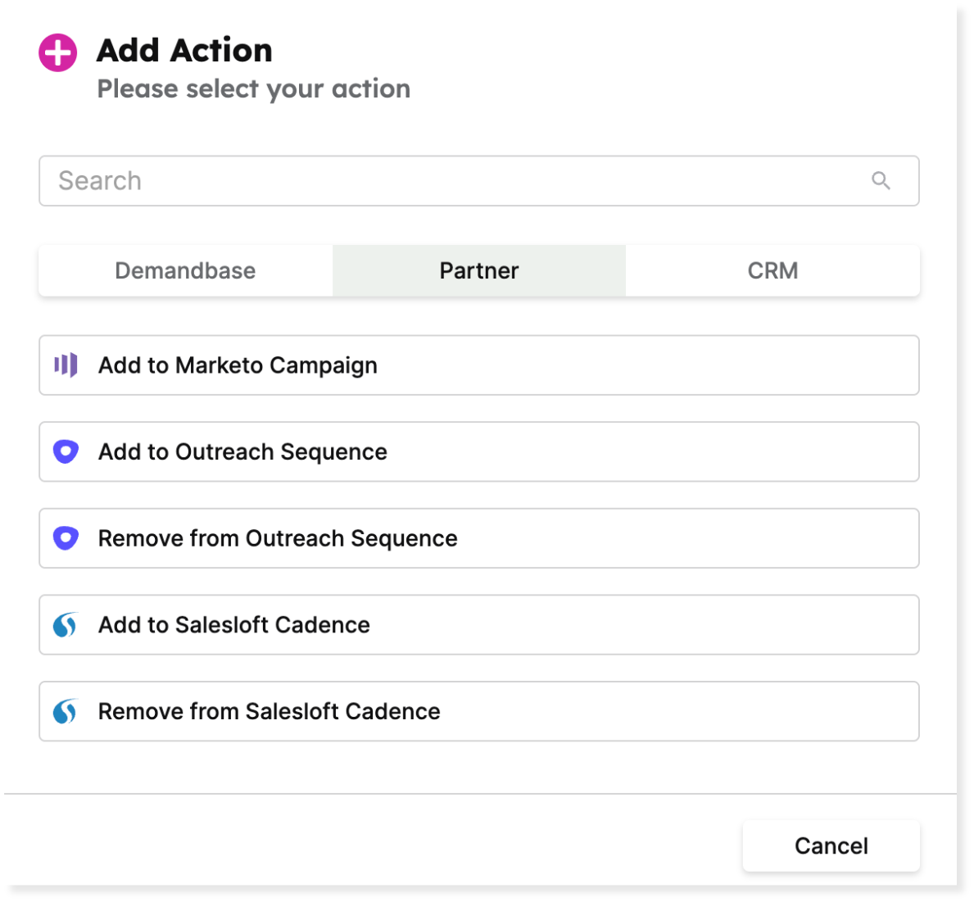This screenshot has height=902, width=974.
Task: Open the CRM tab
Action: pyautogui.click(x=772, y=271)
